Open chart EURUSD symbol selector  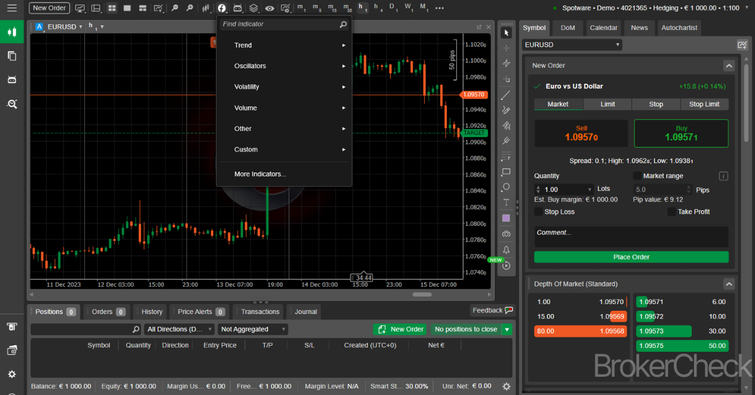point(65,26)
